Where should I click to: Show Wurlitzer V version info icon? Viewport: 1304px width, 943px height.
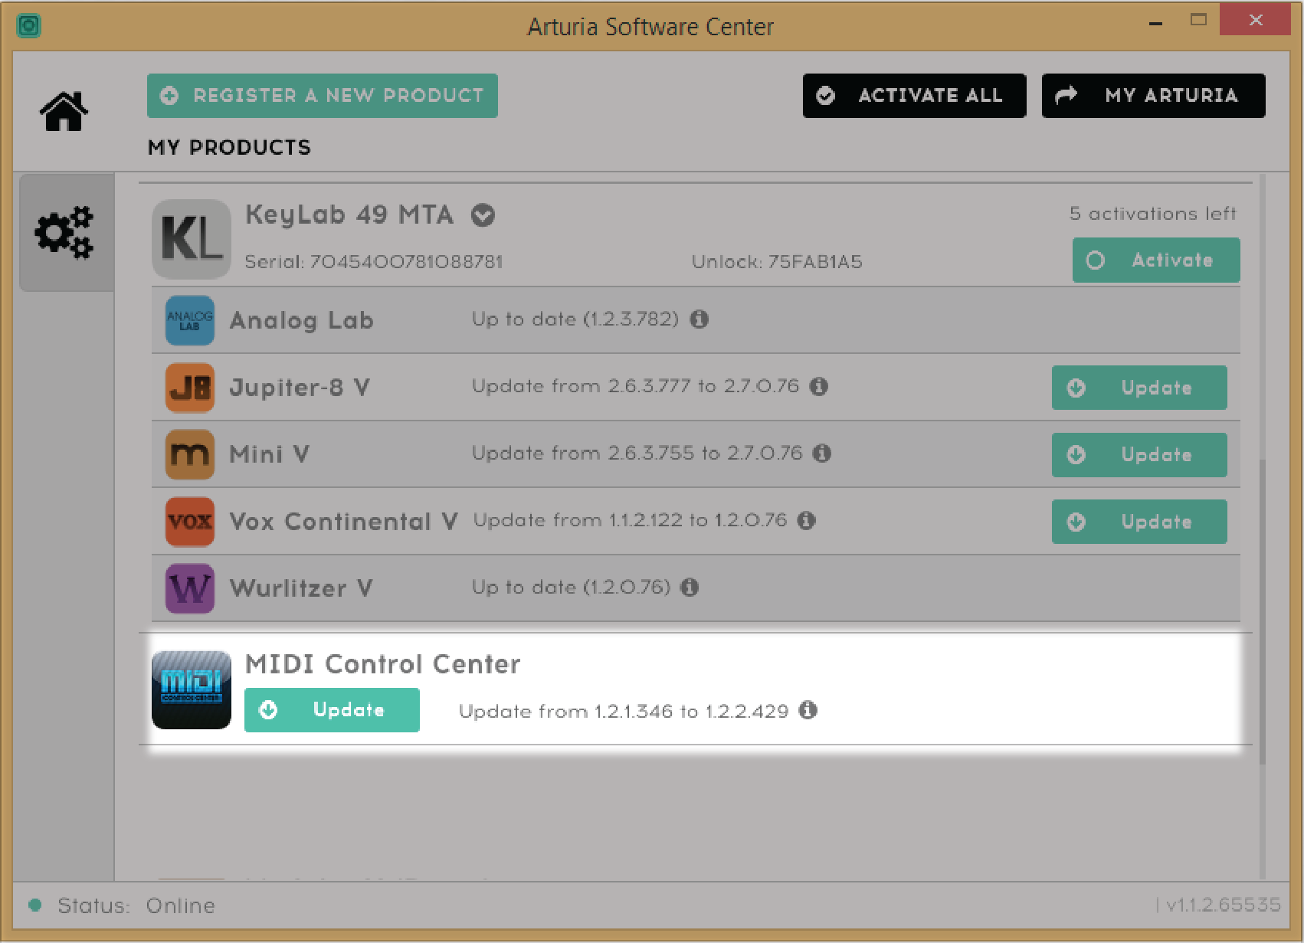pos(690,588)
